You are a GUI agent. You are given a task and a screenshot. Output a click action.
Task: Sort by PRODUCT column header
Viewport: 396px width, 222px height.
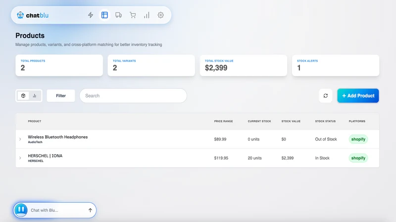coord(35,121)
